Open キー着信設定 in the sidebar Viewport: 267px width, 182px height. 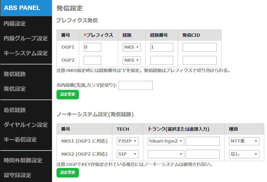[x=20, y=139]
